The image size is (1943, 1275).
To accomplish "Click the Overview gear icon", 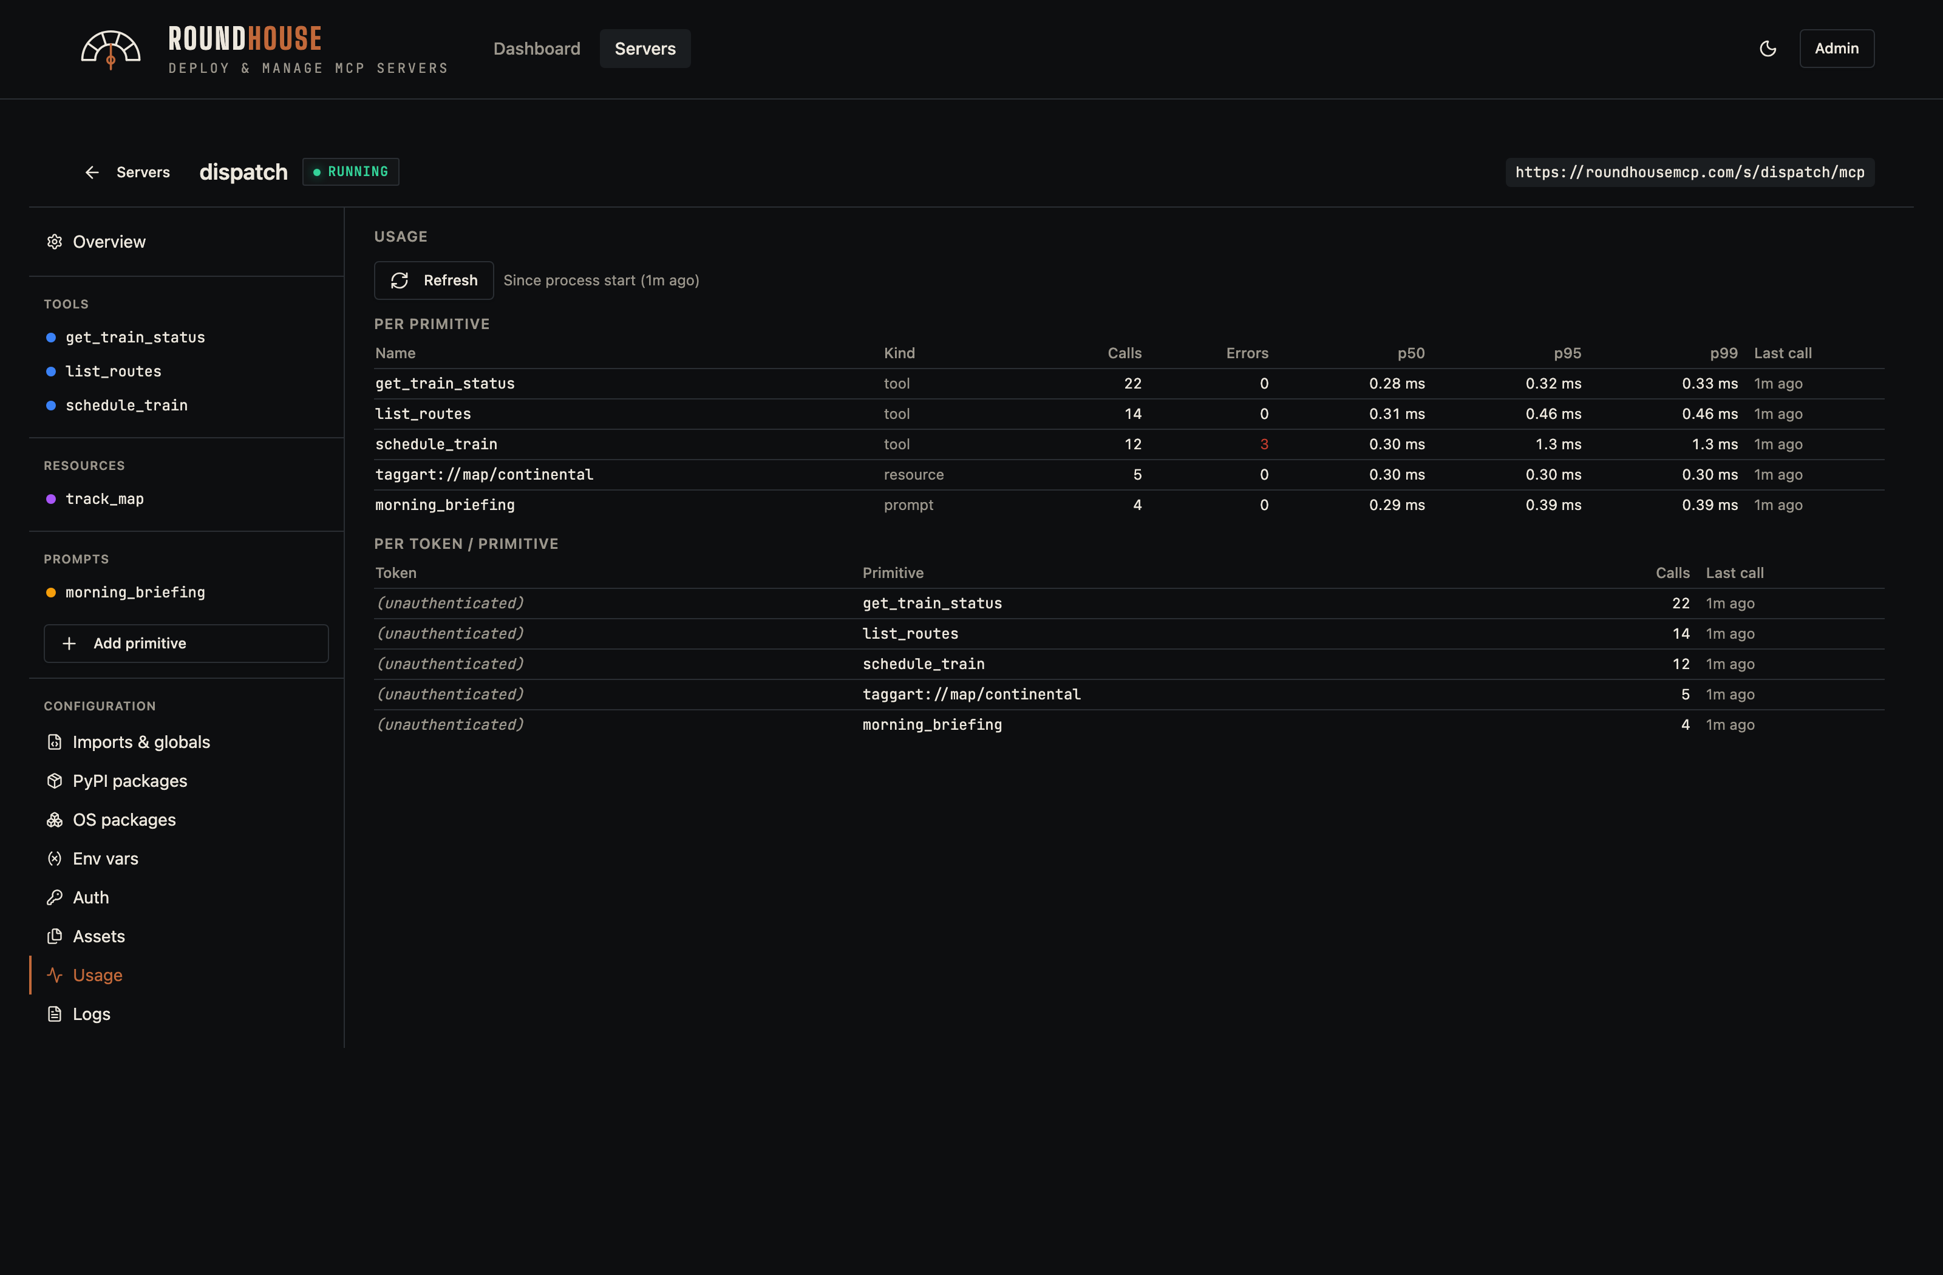I will [55, 242].
